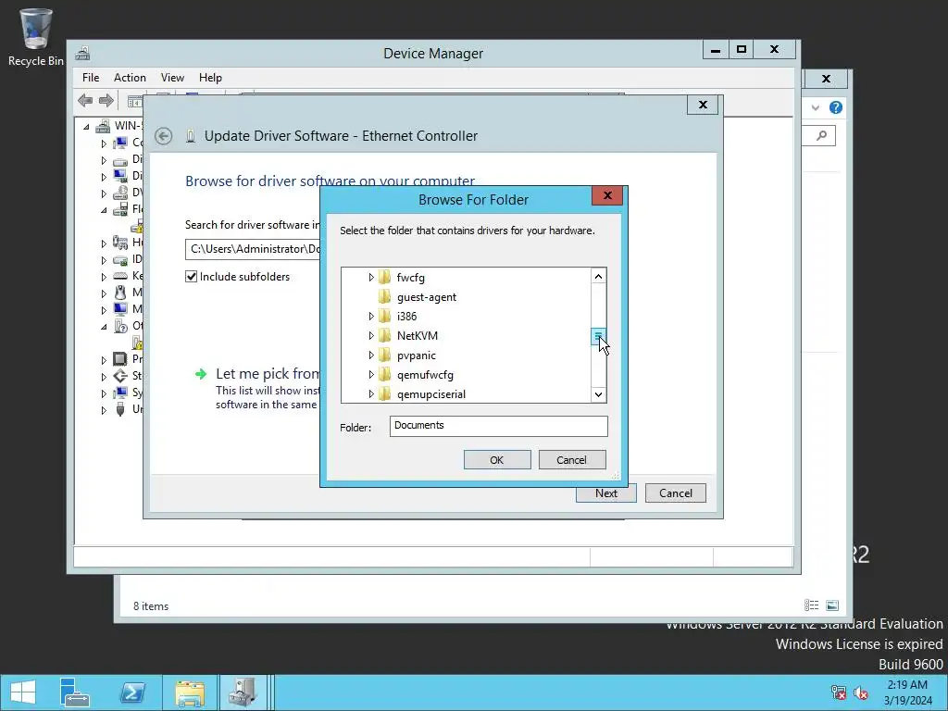Expand the ribbon chevron in Explorer window
The height and width of the screenshot is (711, 948).
[x=816, y=107]
